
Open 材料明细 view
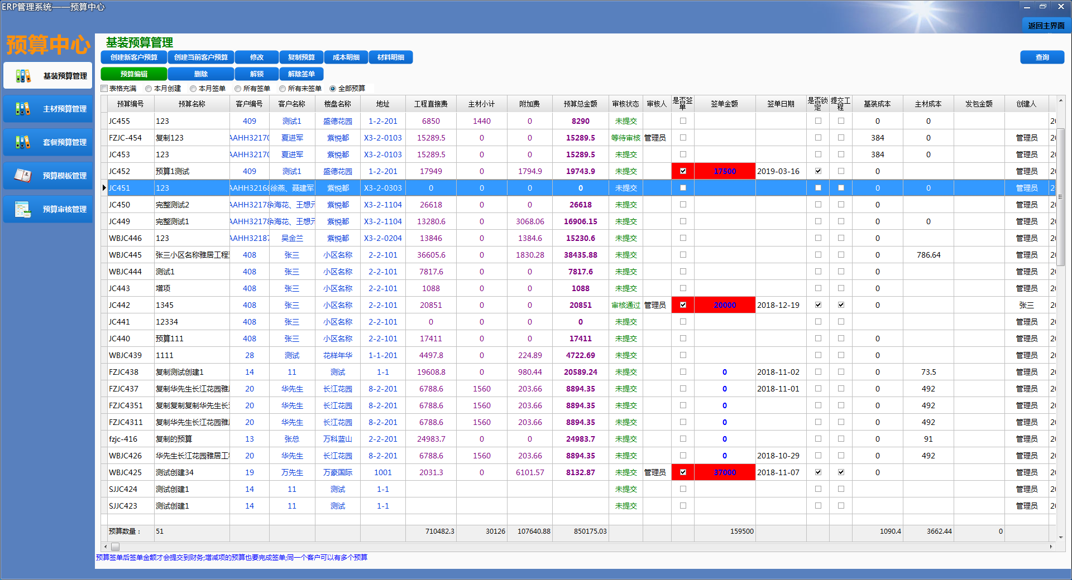point(391,57)
